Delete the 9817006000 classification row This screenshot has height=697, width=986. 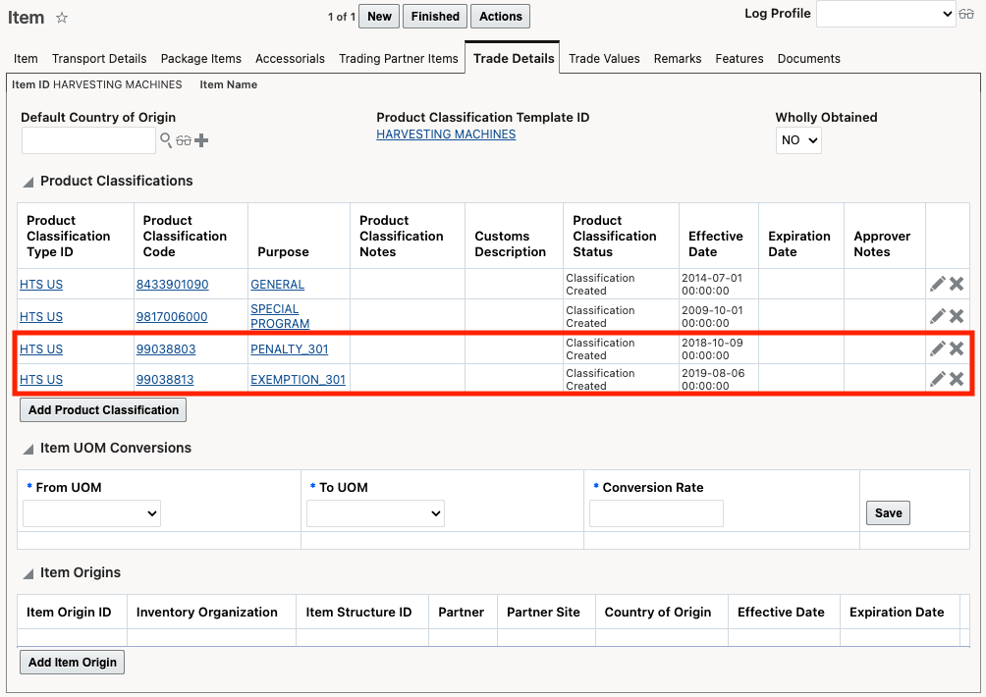(x=957, y=316)
